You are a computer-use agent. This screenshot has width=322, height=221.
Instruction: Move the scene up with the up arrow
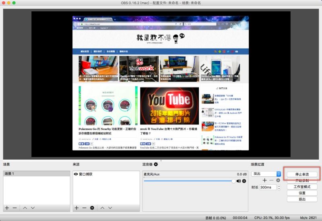[25, 208]
